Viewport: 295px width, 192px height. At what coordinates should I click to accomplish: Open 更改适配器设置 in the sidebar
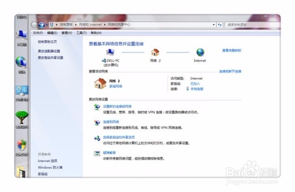pyautogui.click(x=49, y=51)
